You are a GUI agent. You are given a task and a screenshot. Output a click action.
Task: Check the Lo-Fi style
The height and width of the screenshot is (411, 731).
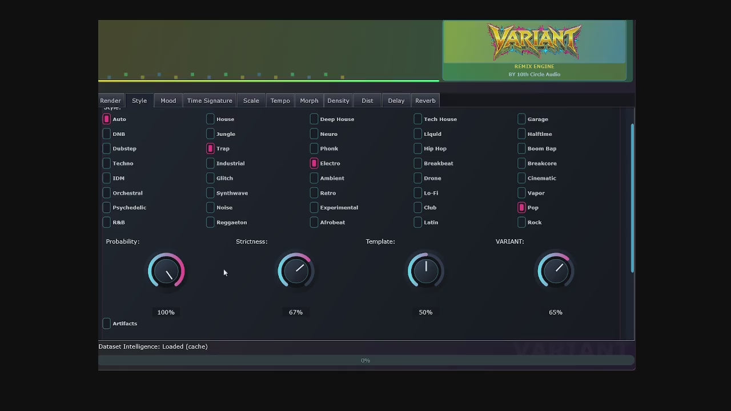[x=417, y=193]
